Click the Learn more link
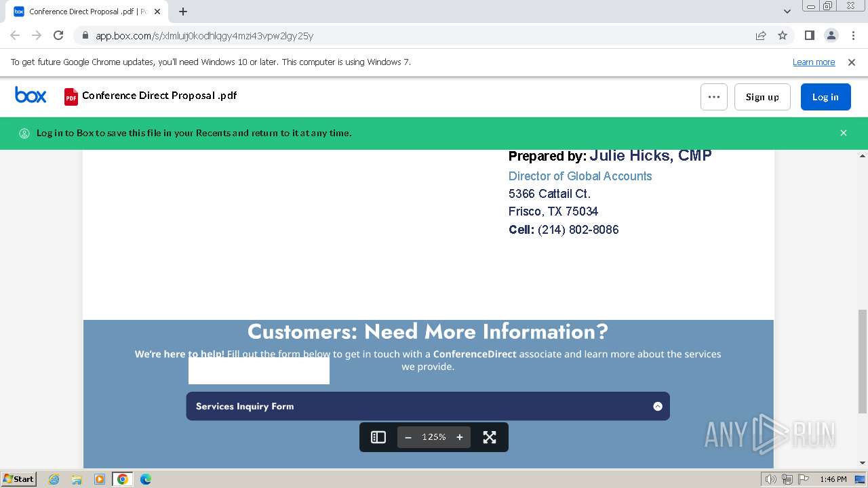The image size is (868, 488). tap(814, 62)
